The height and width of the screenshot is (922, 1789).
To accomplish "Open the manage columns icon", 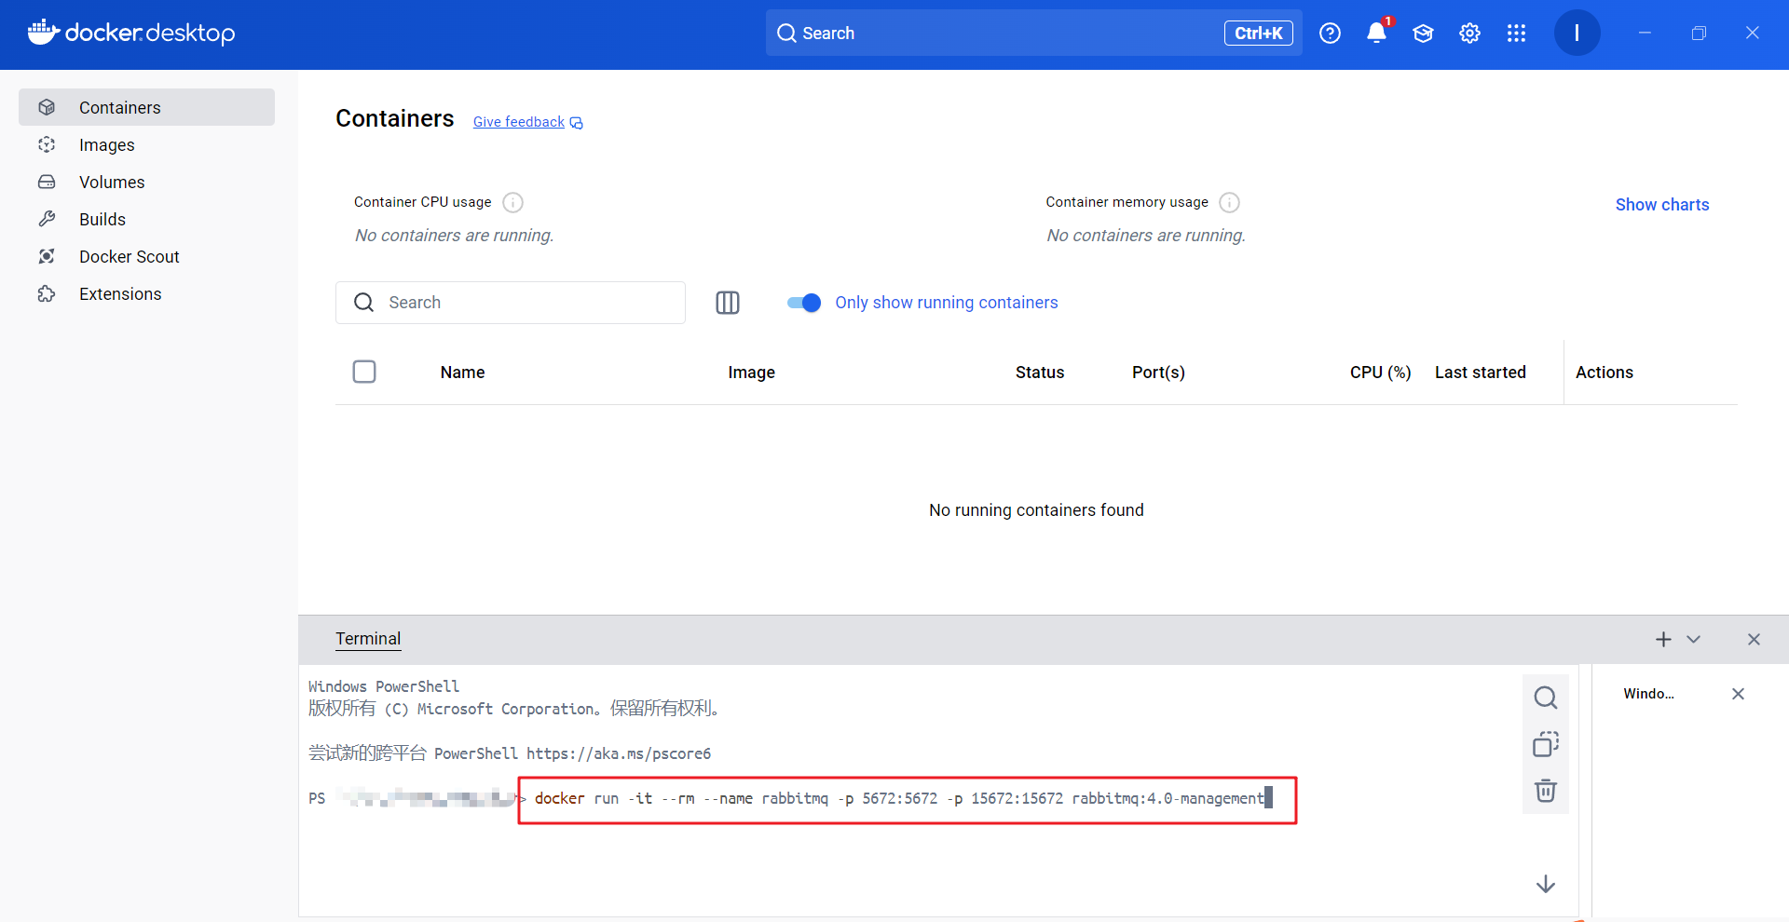I will pos(728,303).
